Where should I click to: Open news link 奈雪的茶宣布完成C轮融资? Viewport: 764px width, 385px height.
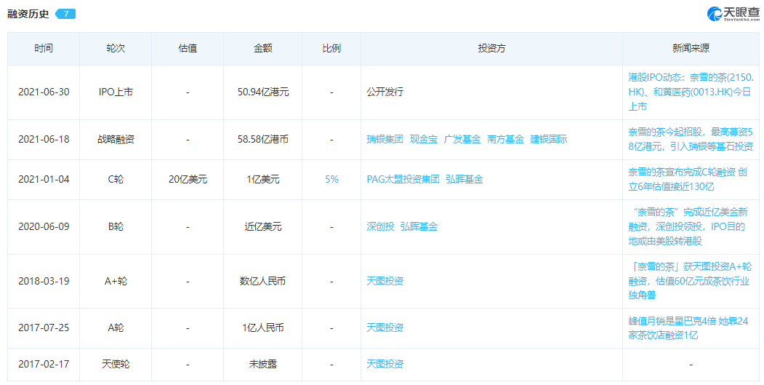(688, 180)
